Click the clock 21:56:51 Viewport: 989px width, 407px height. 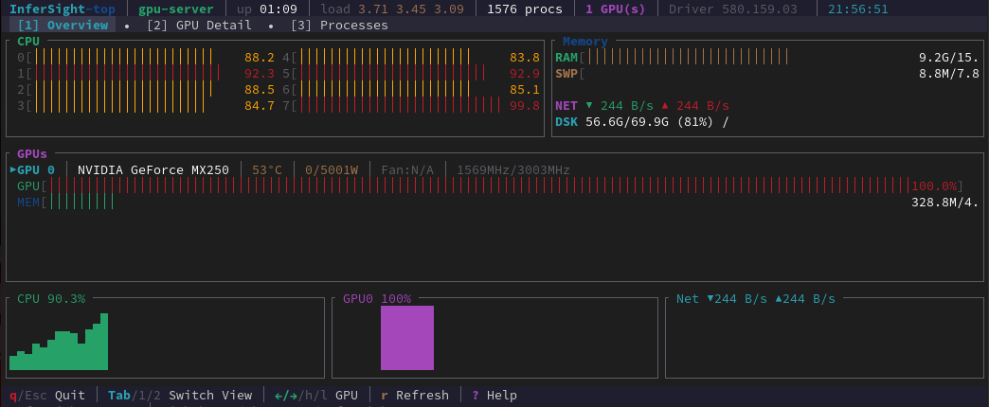pos(858,9)
